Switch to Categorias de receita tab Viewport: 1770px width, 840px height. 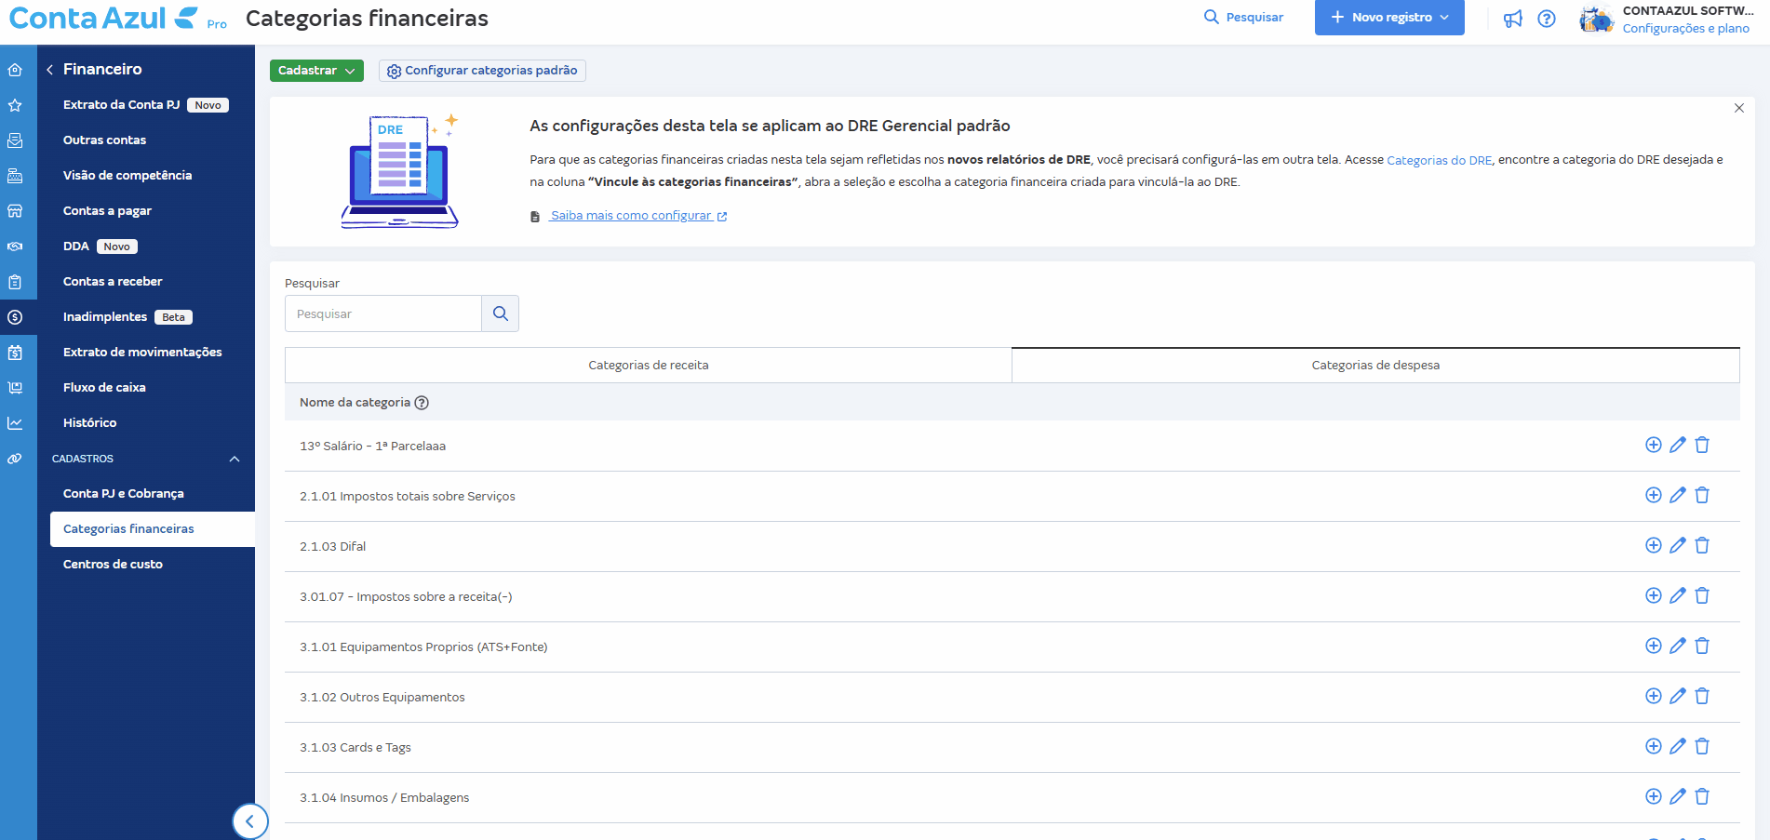[648, 366]
